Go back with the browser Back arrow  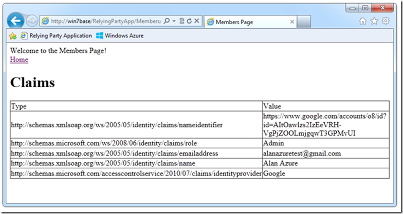[x=15, y=21]
